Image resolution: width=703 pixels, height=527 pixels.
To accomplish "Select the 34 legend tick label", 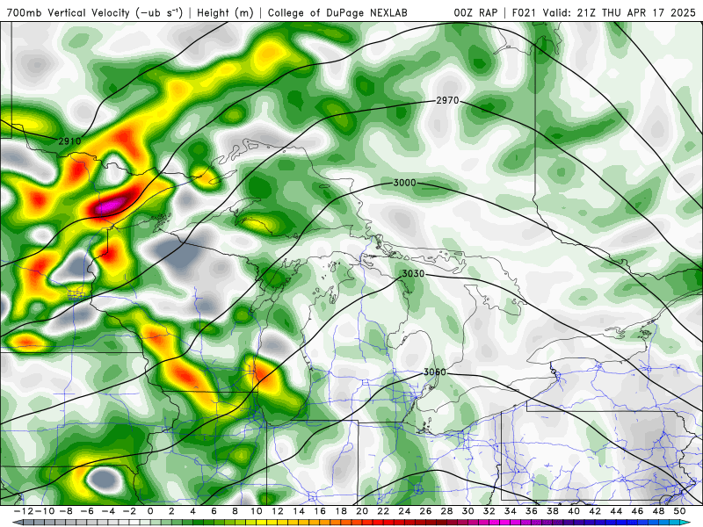I will point(511,511).
